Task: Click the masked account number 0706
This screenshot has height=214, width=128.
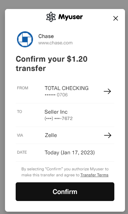Action: point(56,95)
